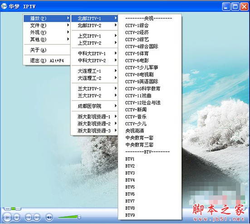250x224 pixels.
Task: Play channel CCTV-10科学教育
Action: pos(150,89)
